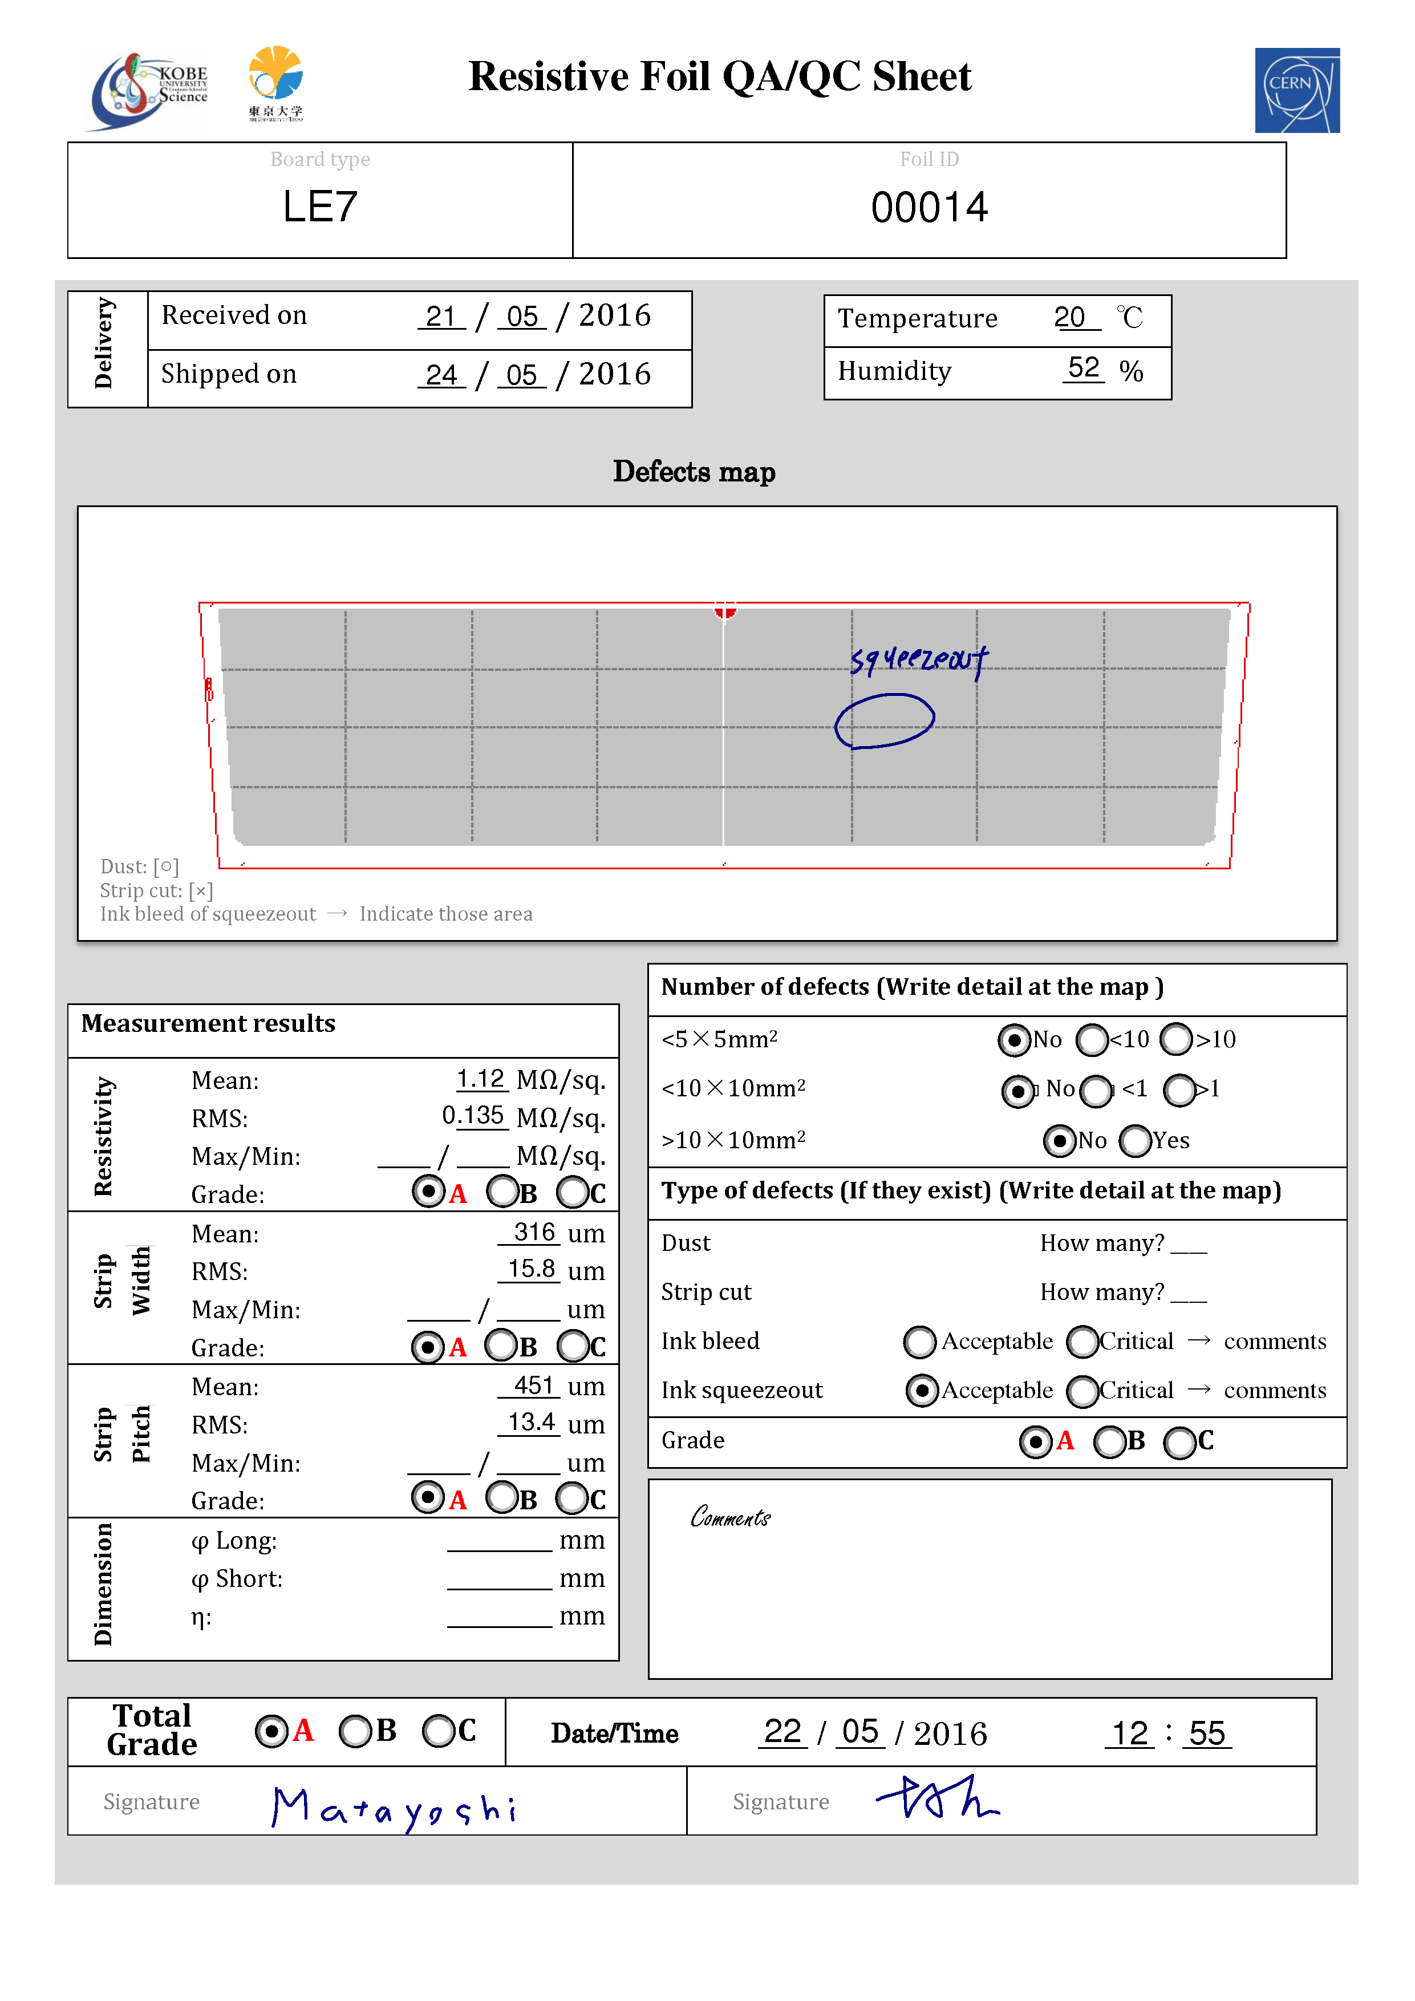Image resolution: width=1415 pixels, height=2001 pixels.
Task: Select Resistivity grade A radio button
Action: point(428,1190)
